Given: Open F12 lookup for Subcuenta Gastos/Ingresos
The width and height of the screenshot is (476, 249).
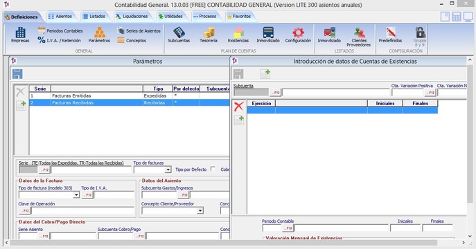Looking at the screenshot, I should click(x=184, y=195).
